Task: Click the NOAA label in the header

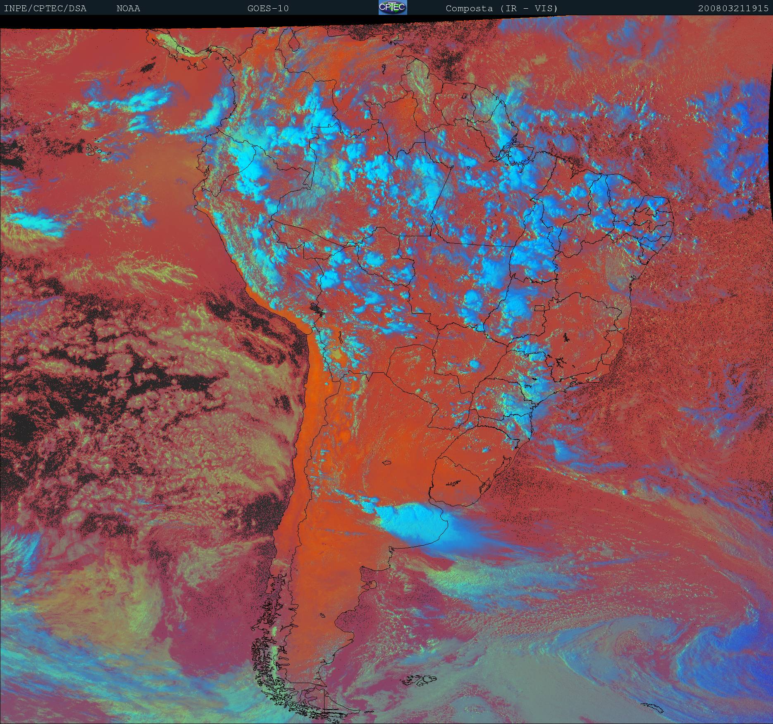Action: (128, 8)
